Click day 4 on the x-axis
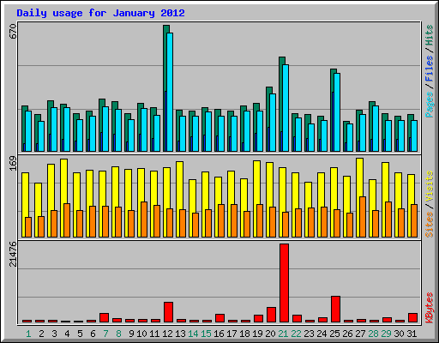This screenshot has height=343, width=439. click(67, 334)
